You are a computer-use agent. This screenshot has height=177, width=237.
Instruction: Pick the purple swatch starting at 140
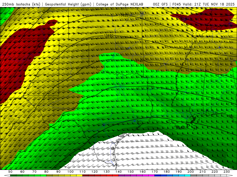(x=121, y=175)
